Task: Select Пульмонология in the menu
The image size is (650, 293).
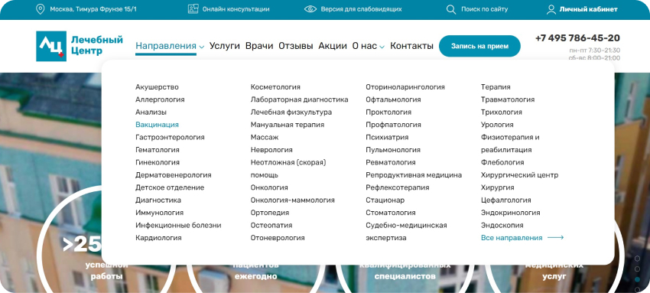Action: click(393, 150)
